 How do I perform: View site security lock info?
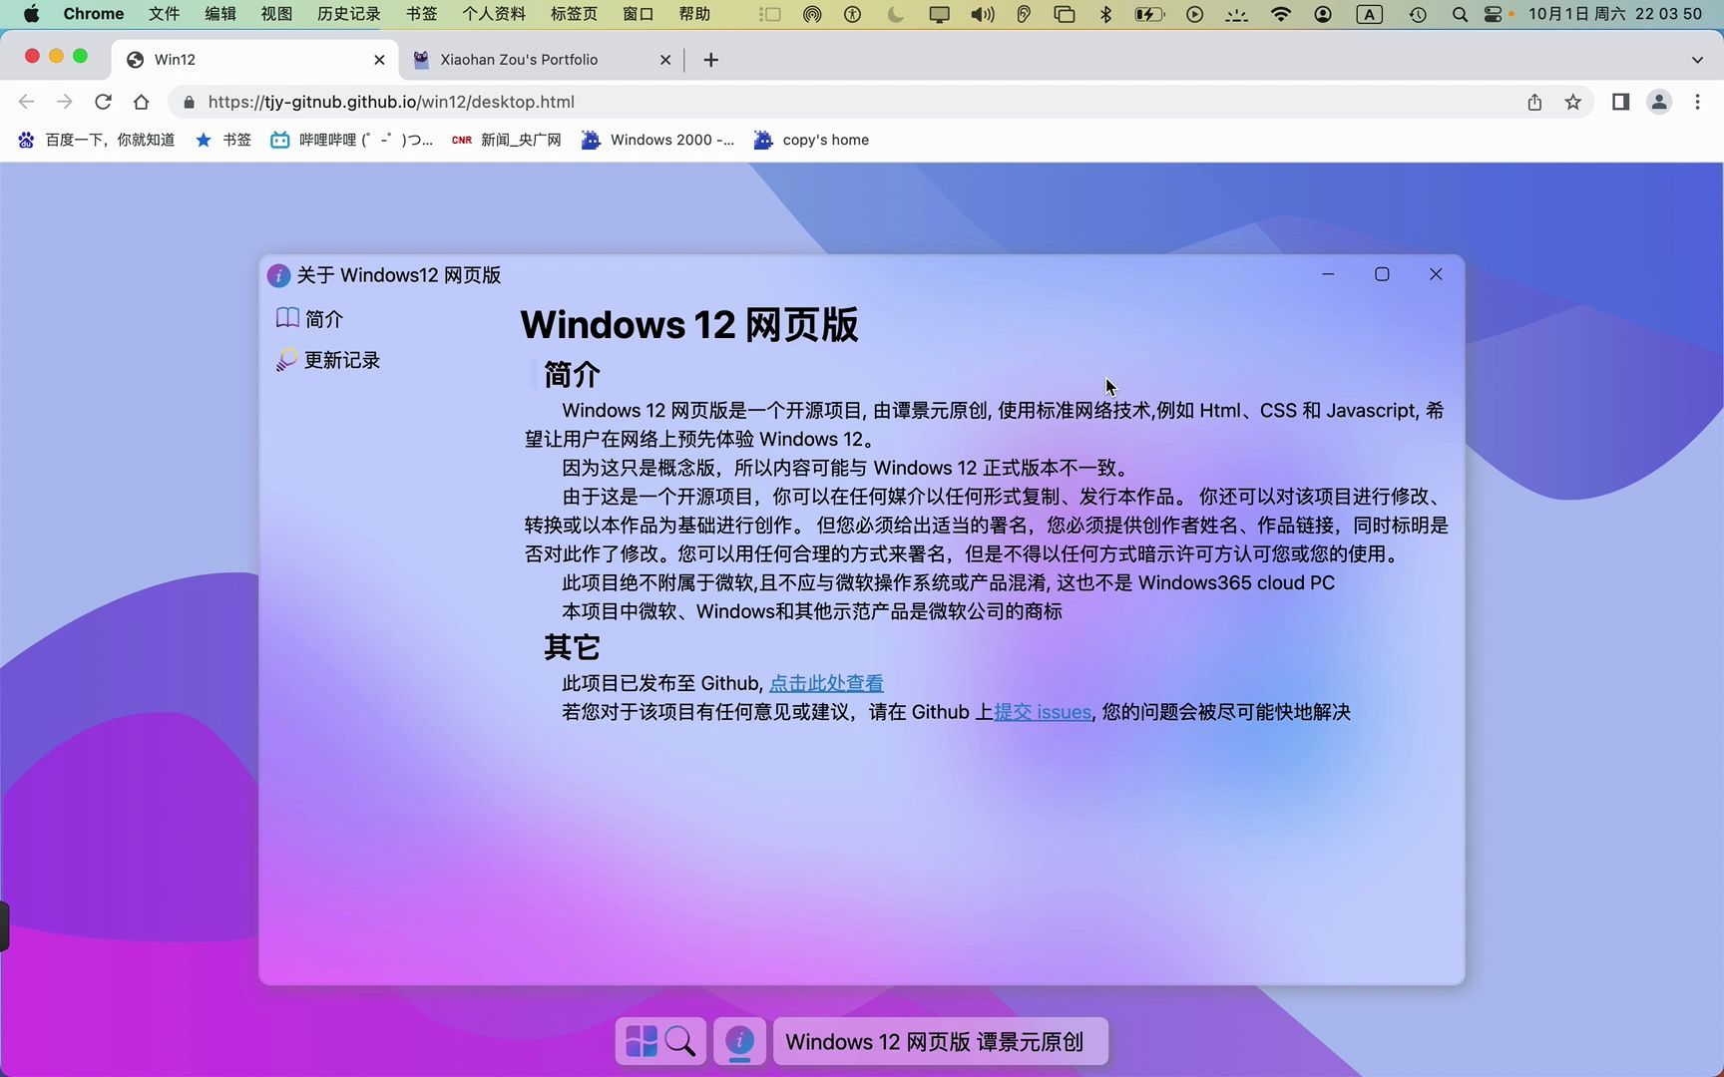coord(189,102)
